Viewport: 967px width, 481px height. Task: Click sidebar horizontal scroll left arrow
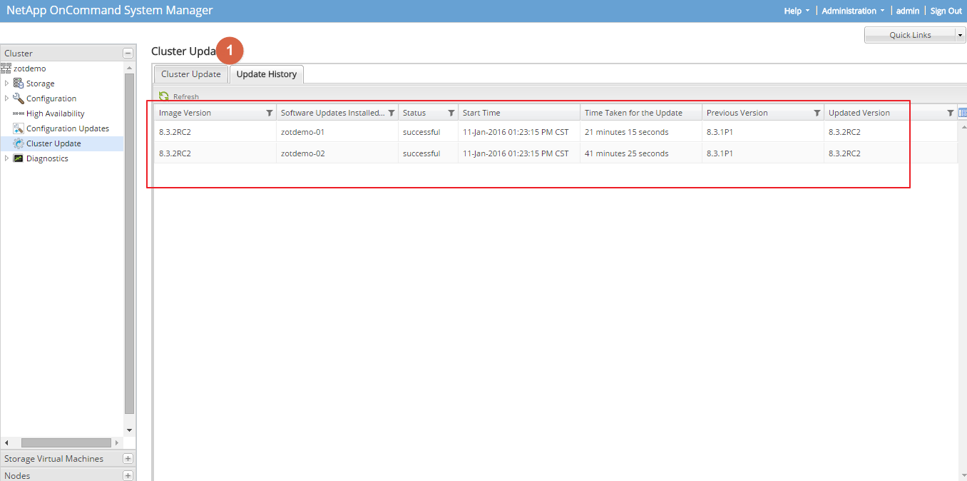click(6, 443)
